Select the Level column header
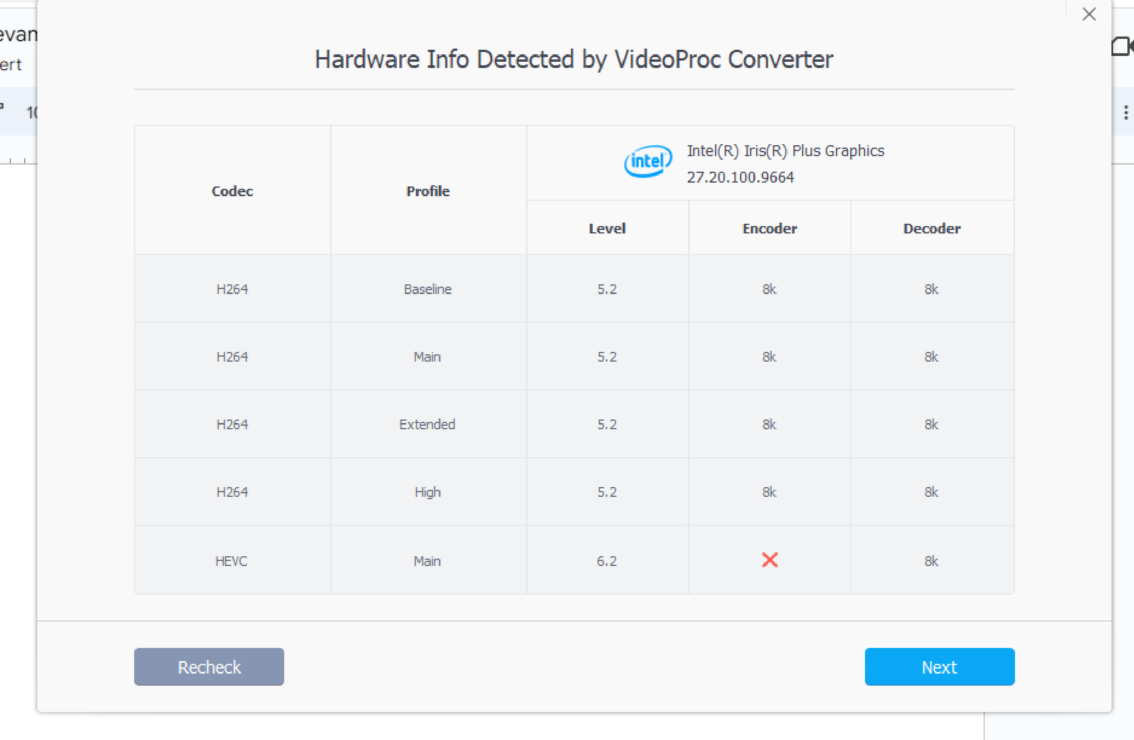This screenshot has width=1134, height=740. 607,228
